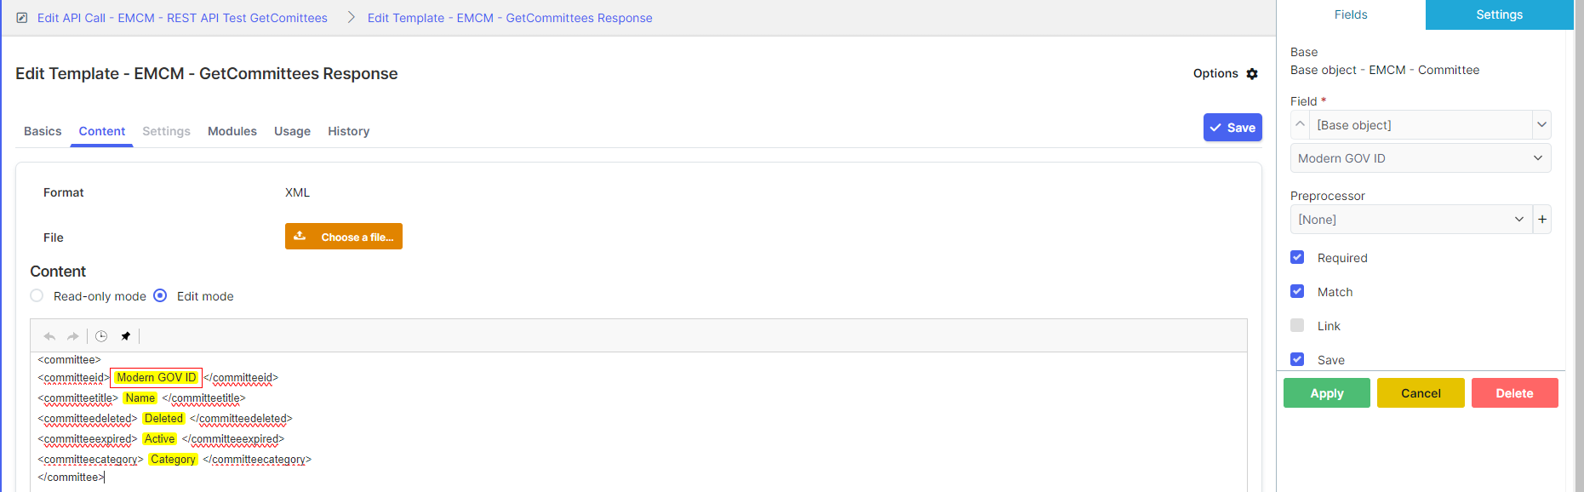This screenshot has height=492, width=1584.
Task: Switch to the Modules tab
Action: point(232,131)
